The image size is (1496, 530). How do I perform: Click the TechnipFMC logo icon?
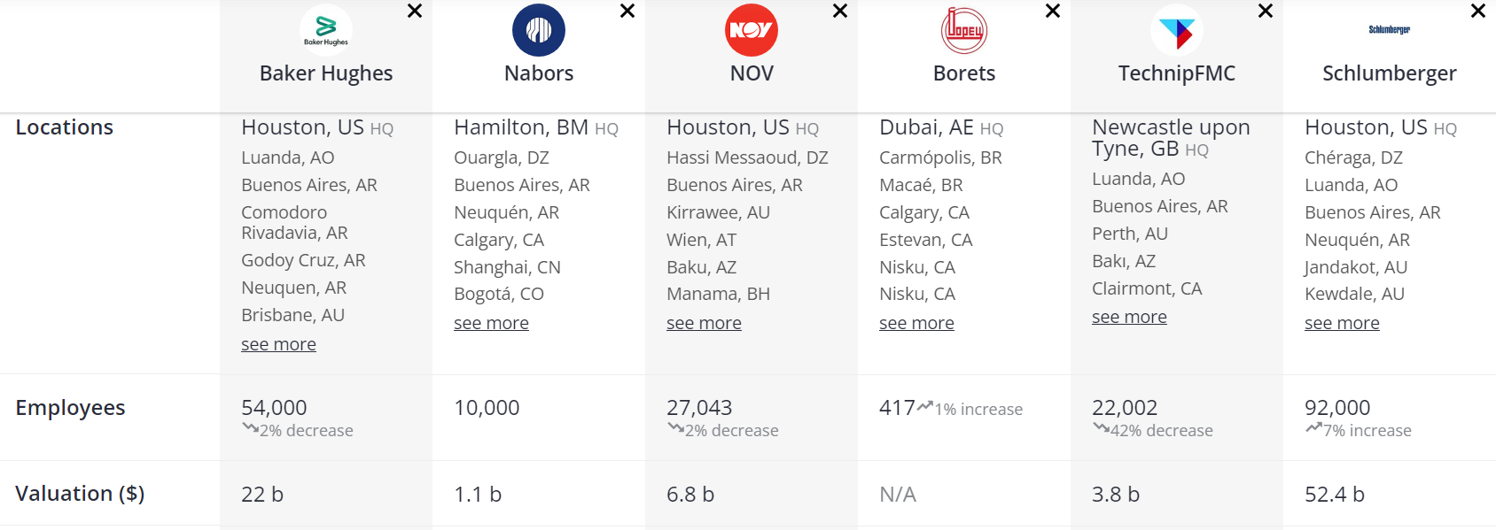coord(1177,30)
